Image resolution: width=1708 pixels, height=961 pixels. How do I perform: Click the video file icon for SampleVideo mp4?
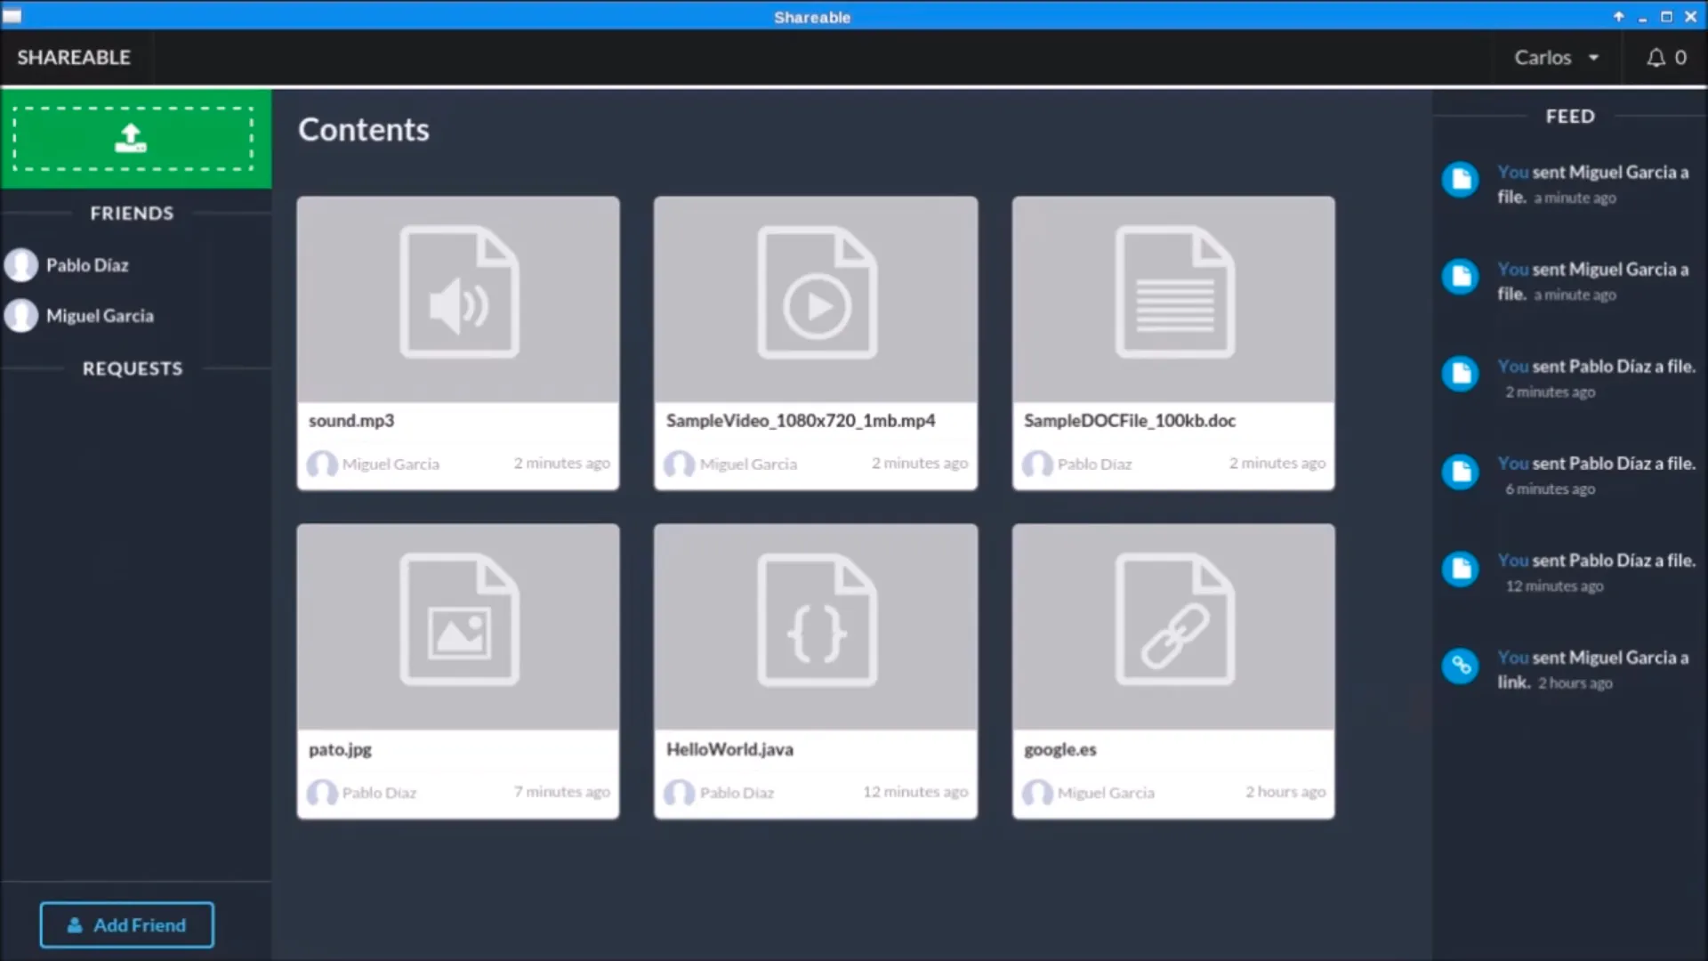(817, 292)
